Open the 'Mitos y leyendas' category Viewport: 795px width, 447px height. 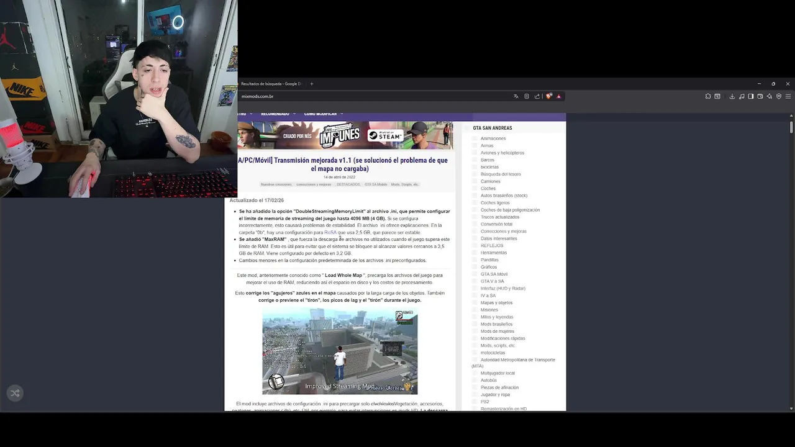tap(497, 317)
